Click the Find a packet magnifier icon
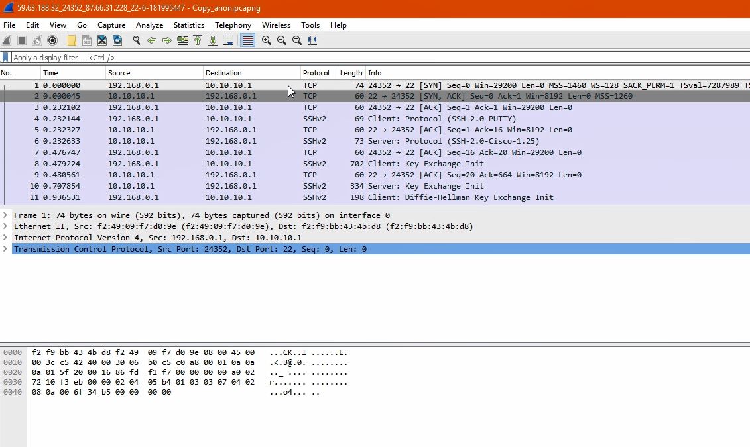Image resolution: width=750 pixels, height=447 pixels. [137, 40]
